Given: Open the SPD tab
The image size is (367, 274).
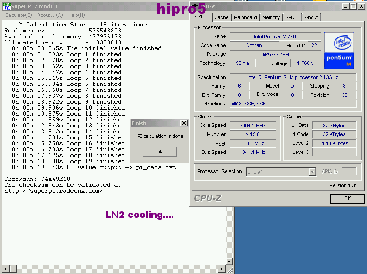Looking at the screenshot, I should 290,17.
